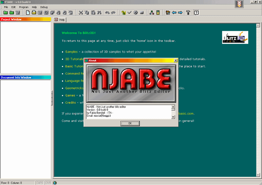262x185 pixels.
Task: Click the Redo arrow toolbar icon
Action: pyautogui.click(x=113, y=13)
